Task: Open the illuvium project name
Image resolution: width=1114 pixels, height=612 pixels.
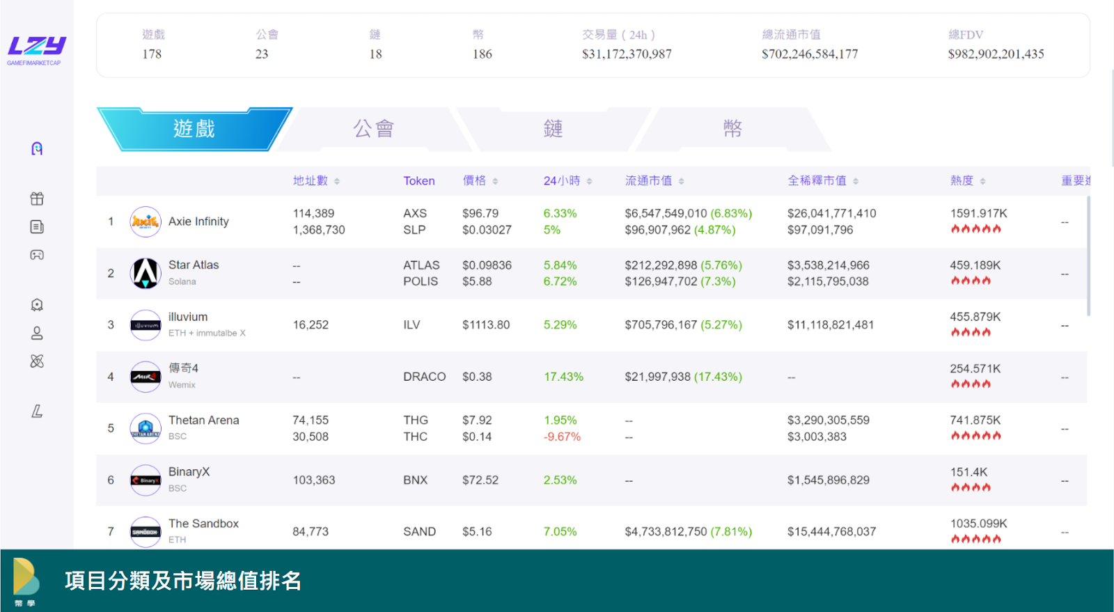Action: click(x=188, y=317)
